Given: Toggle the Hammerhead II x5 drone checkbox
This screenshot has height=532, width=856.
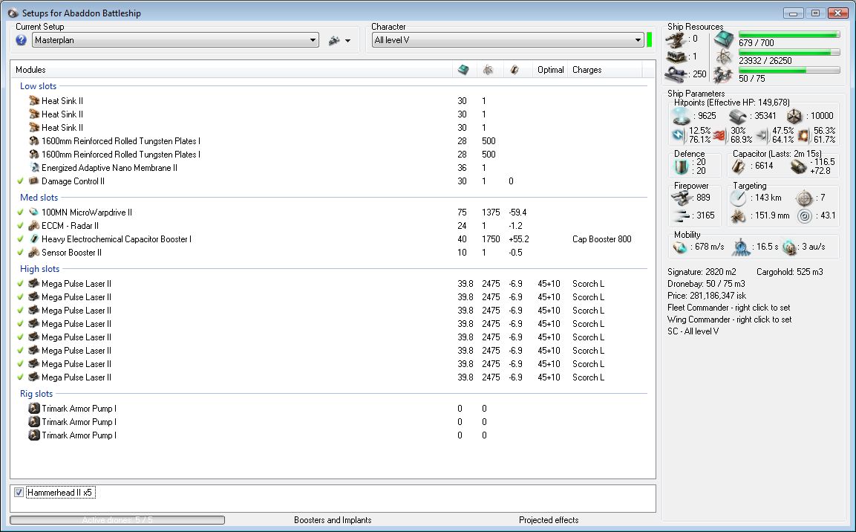Looking at the screenshot, I should (19, 493).
